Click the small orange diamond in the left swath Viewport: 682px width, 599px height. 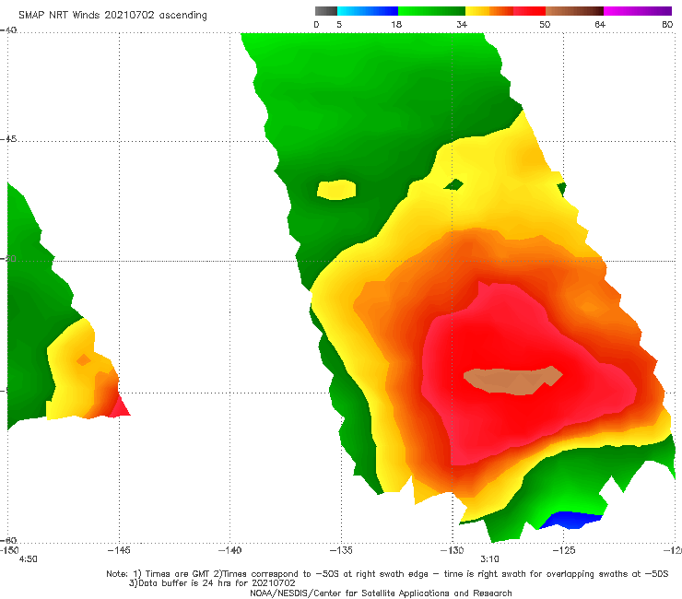84,359
